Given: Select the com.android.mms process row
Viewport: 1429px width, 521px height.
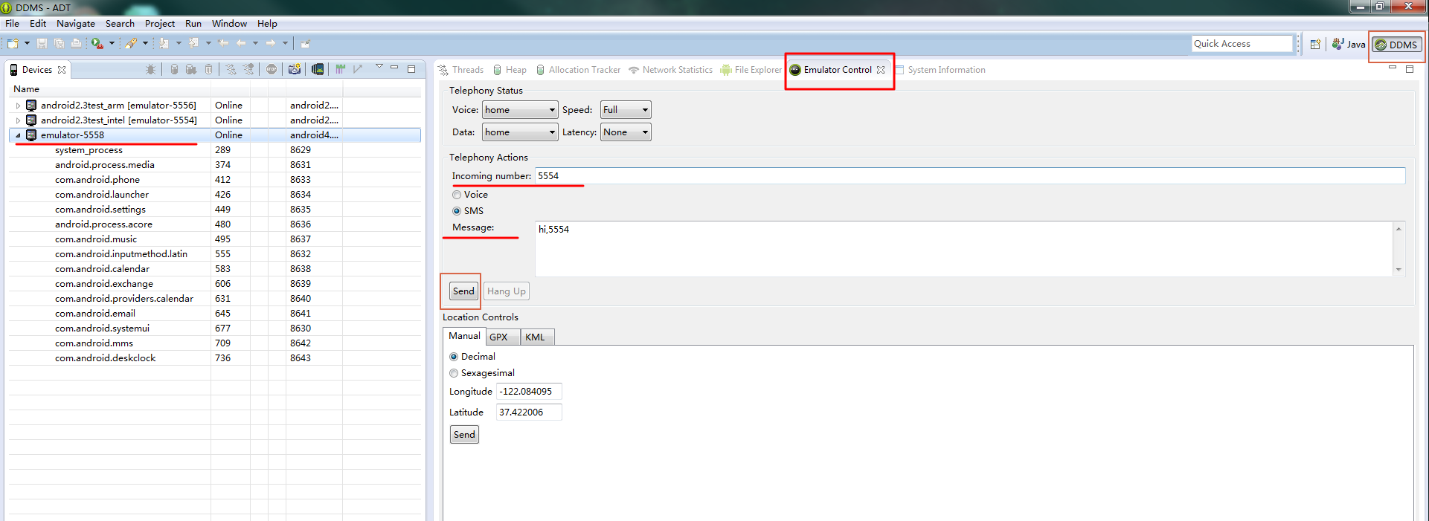Looking at the screenshot, I should 215,343.
